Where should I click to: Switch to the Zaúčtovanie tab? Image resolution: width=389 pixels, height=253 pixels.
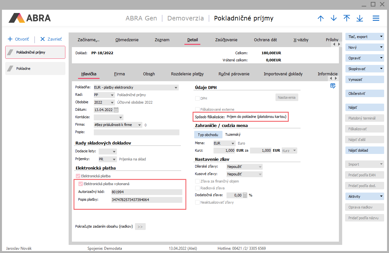click(226, 40)
